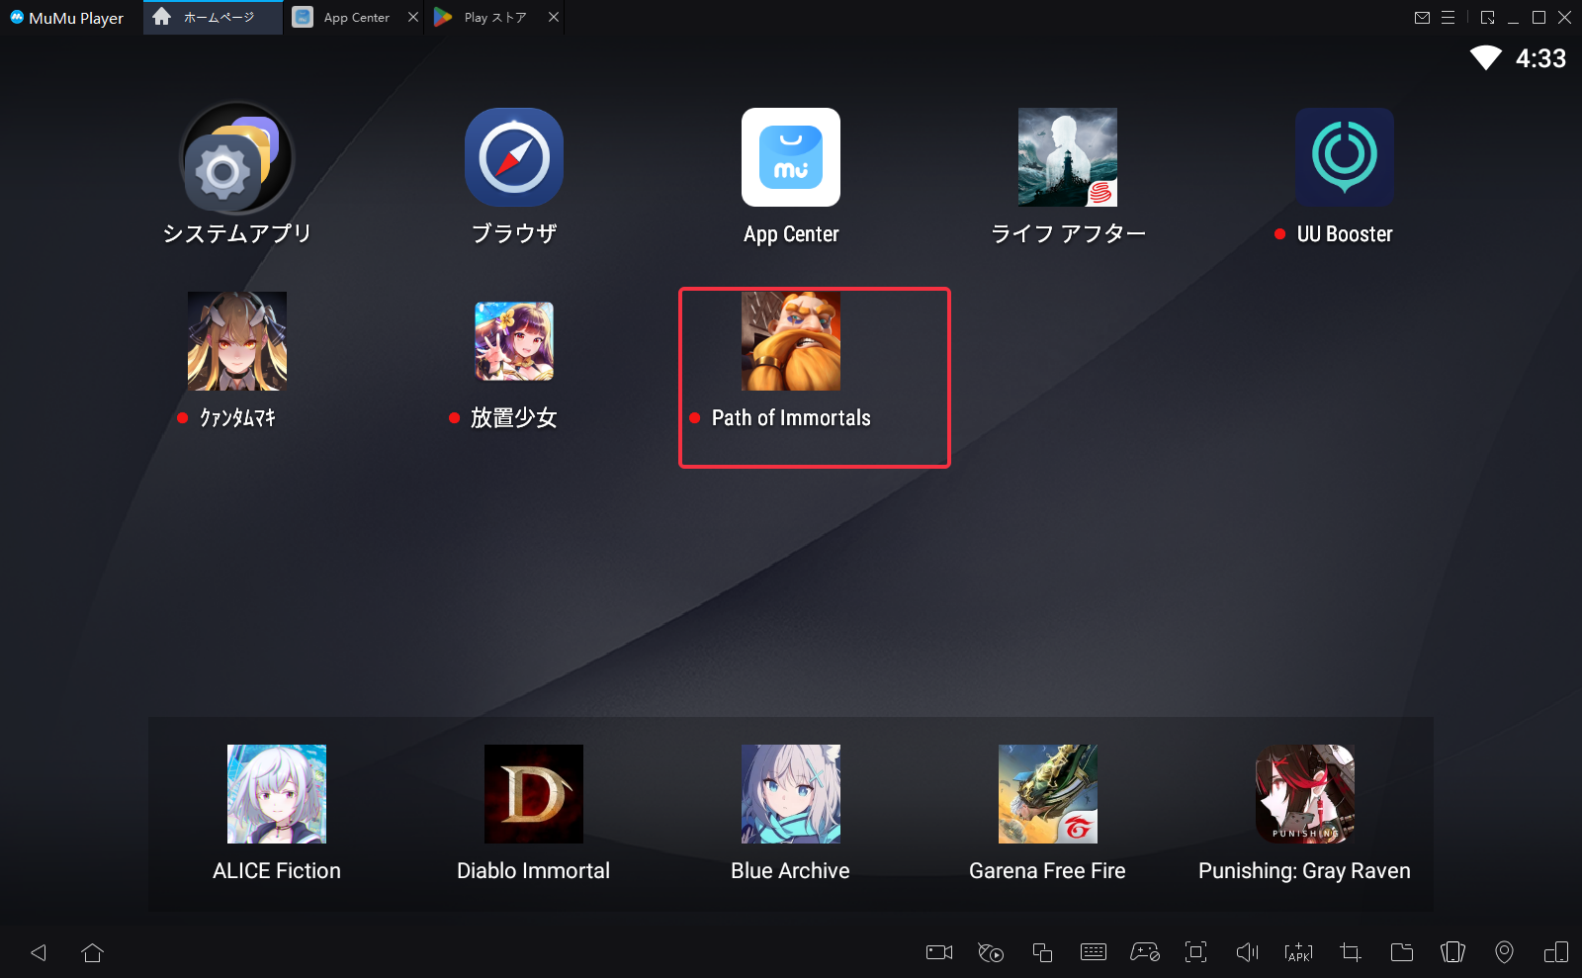Take a cropped screenshot
1582x978 pixels.
1351,952
